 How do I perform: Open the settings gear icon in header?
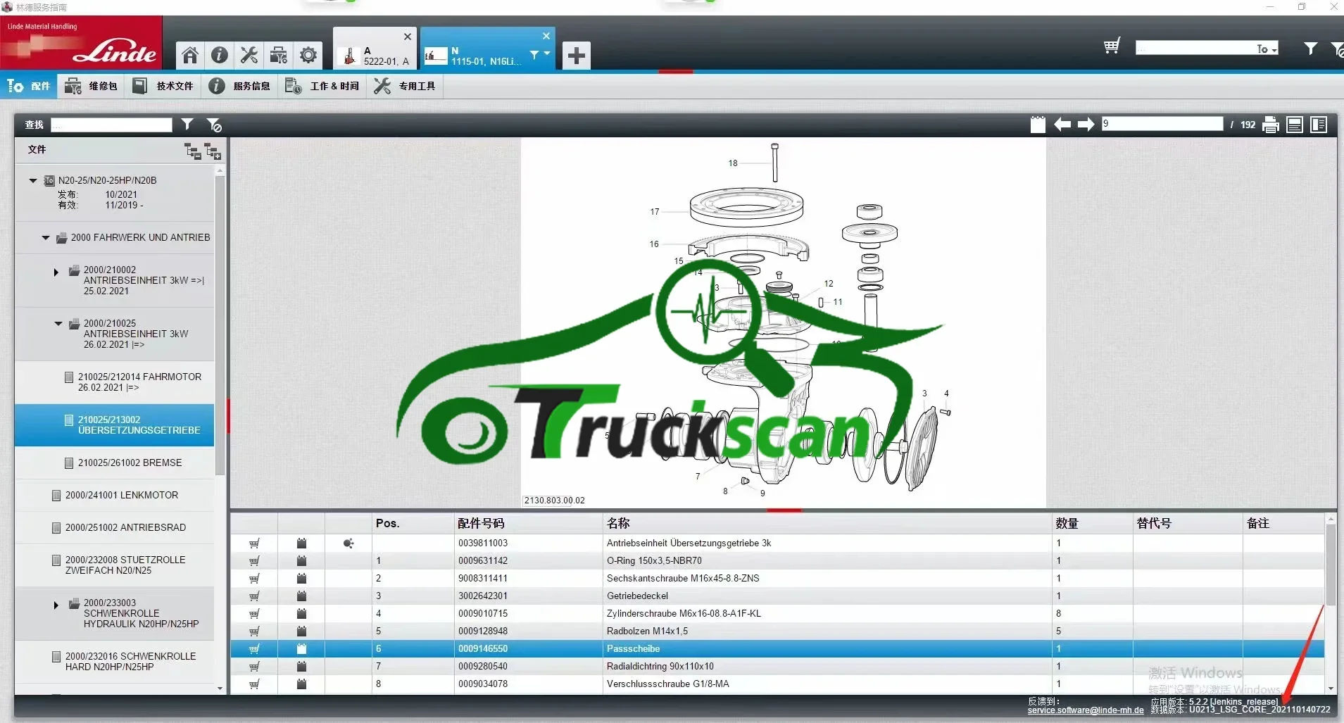(308, 55)
